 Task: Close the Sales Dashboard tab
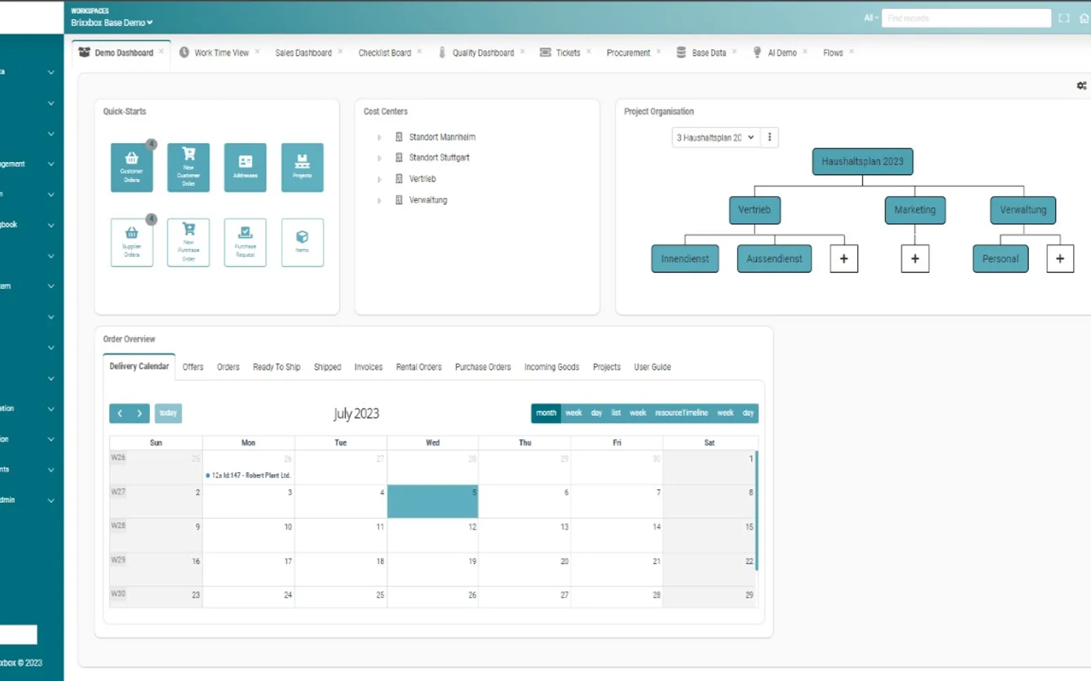click(340, 52)
